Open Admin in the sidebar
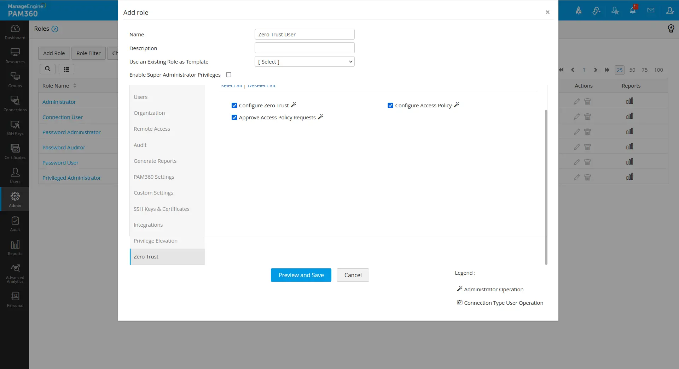This screenshot has width=679, height=369. click(x=15, y=200)
